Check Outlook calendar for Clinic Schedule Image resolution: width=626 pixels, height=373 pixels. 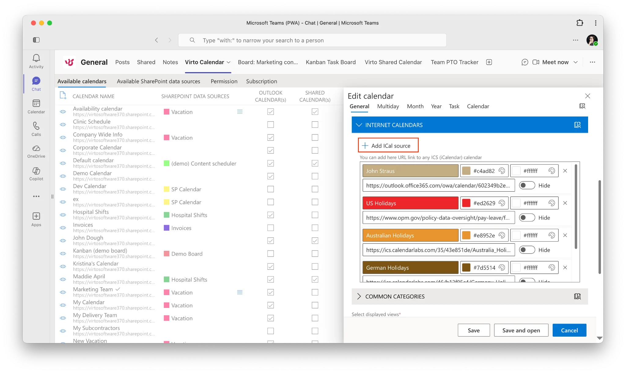pyautogui.click(x=271, y=125)
